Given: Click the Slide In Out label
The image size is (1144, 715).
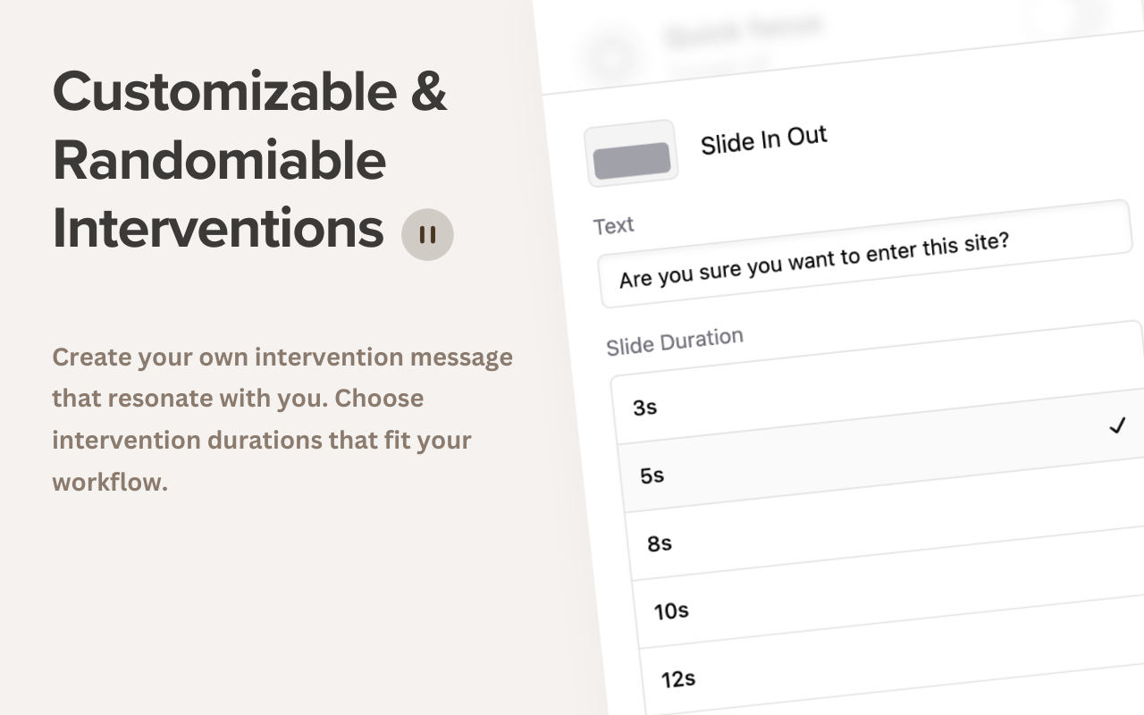Looking at the screenshot, I should pos(764,140).
